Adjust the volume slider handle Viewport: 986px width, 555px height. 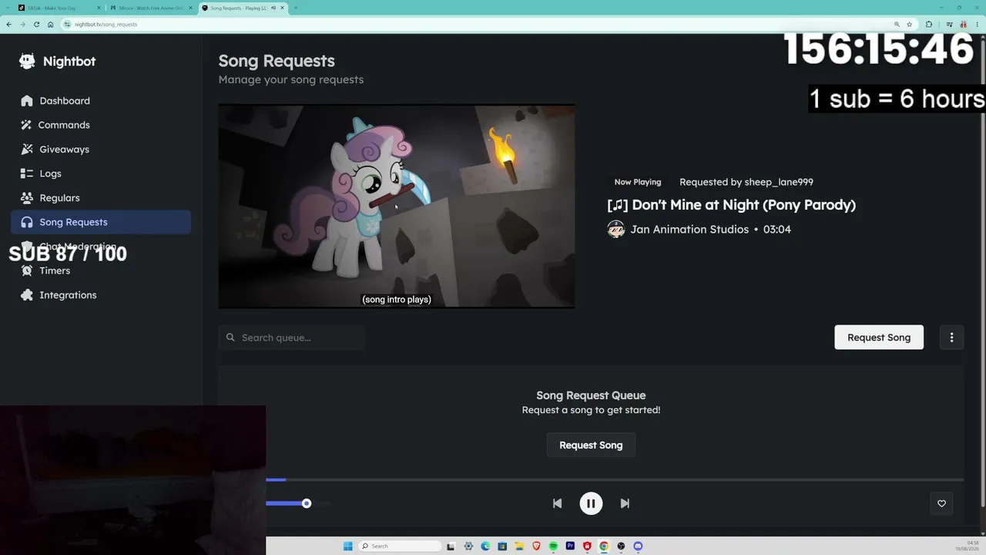point(307,503)
